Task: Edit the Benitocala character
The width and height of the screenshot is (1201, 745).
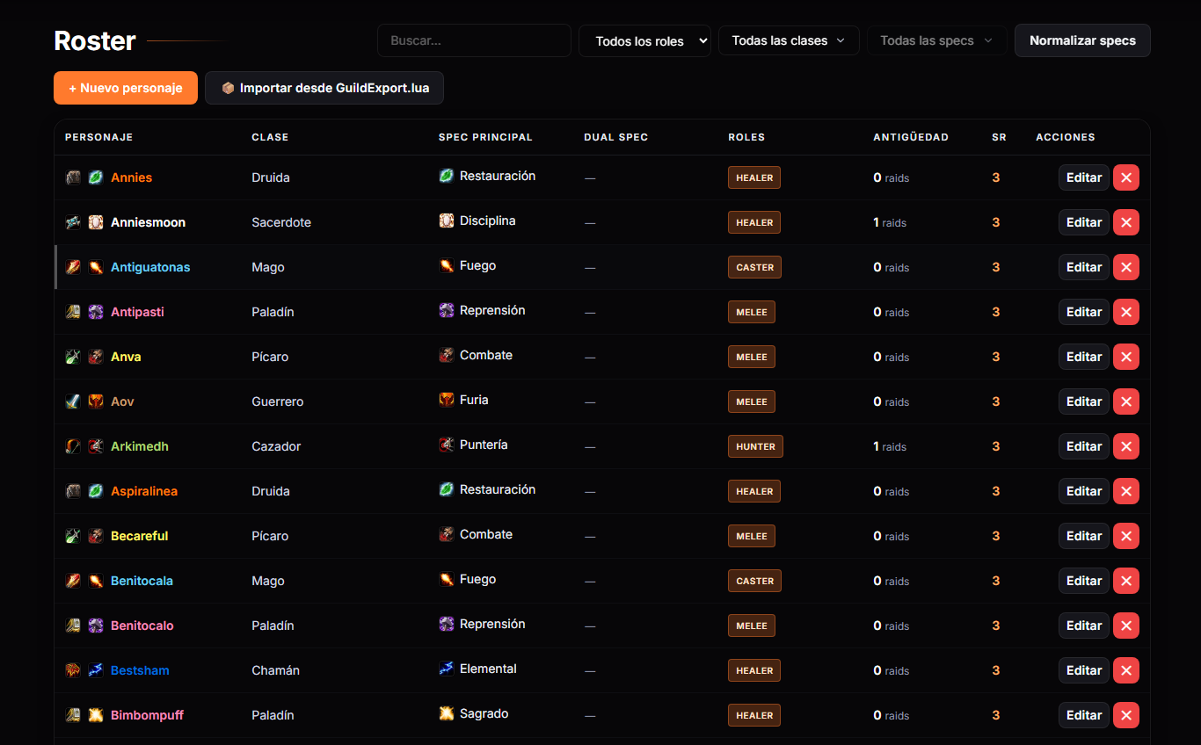Action: (x=1084, y=581)
